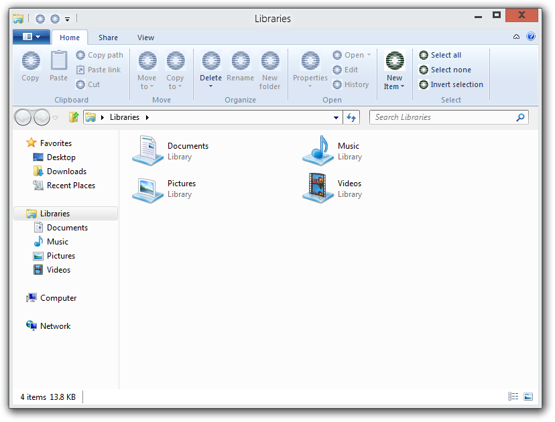This screenshot has width=555, height=422.
Task: Click the Up folder arrow icon
Action: pyautogui.click(x=74, y=117)
